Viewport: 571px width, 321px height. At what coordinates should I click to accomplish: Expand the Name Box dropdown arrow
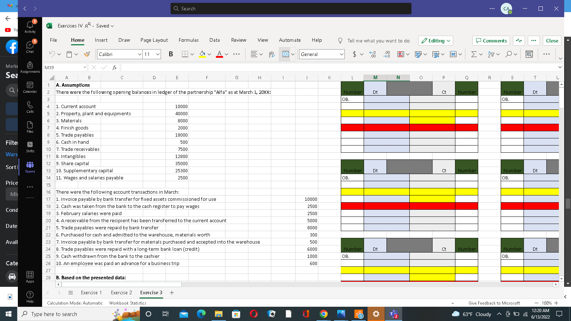pyautogui.click(x=85, y=67)
